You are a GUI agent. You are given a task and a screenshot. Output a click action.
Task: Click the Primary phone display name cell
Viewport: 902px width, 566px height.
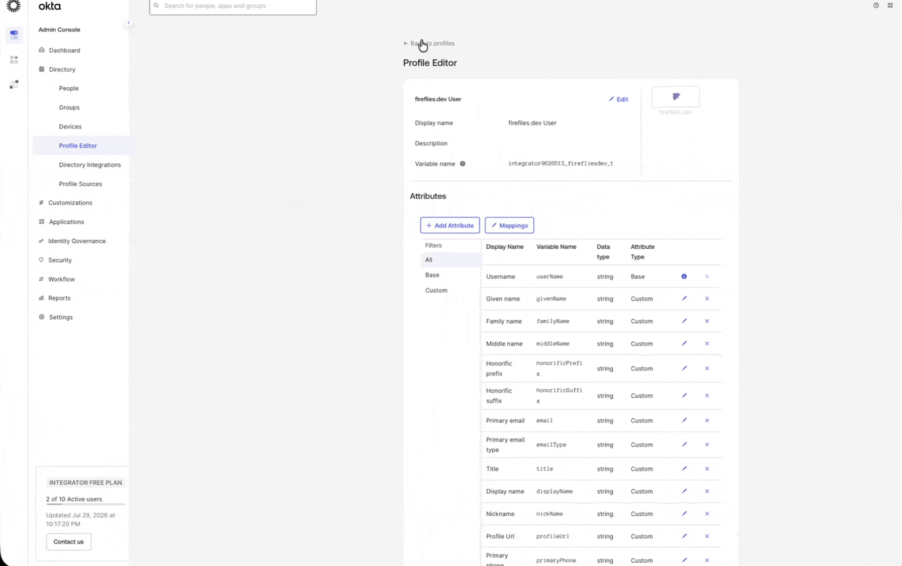click(497, 559)
